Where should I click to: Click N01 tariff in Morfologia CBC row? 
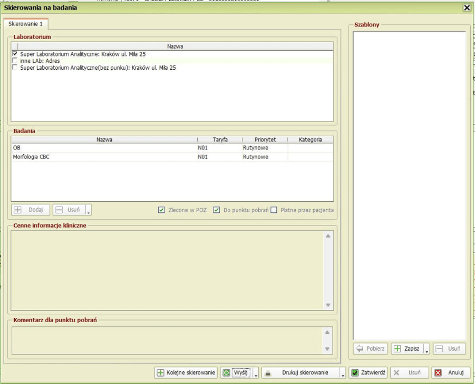(x=202, y=157)
